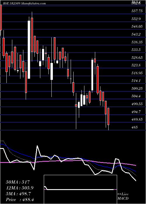Screen dimensions: 146x204
Task: Click the 538.35 price axis label
Action: click(x=137, y=42)
